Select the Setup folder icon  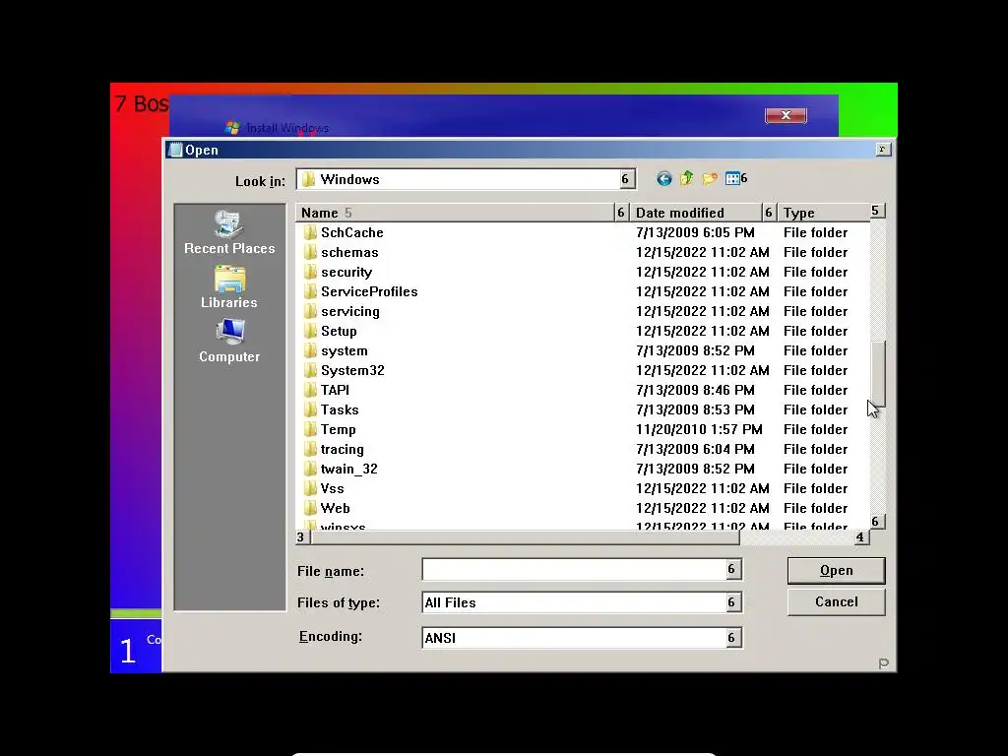click(x=310, y=331)
